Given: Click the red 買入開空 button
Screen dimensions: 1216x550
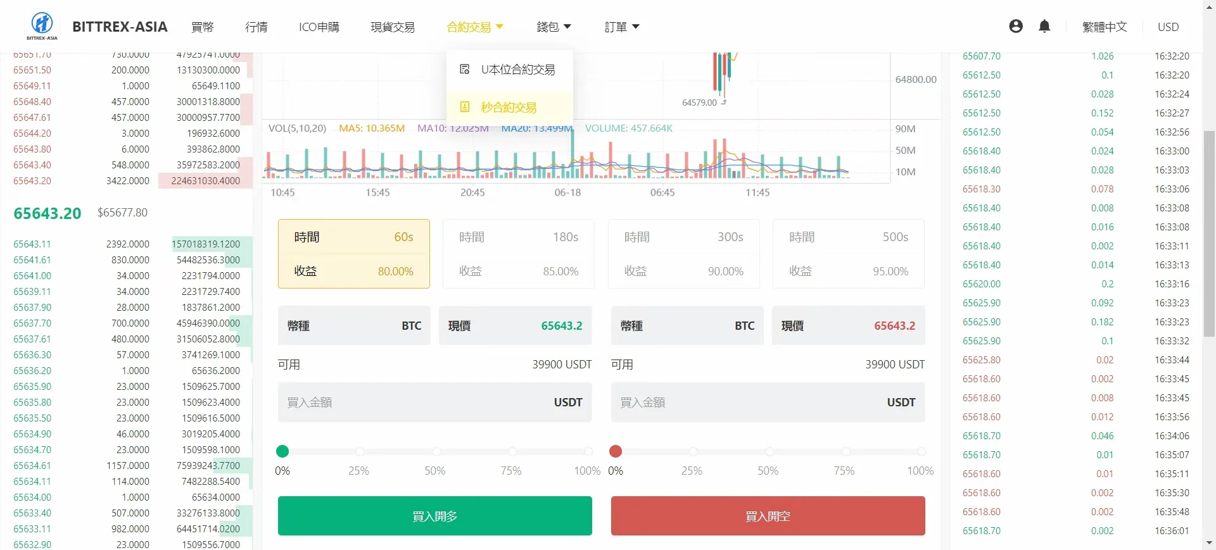Looking at the screenshot, I should [768, 516].
